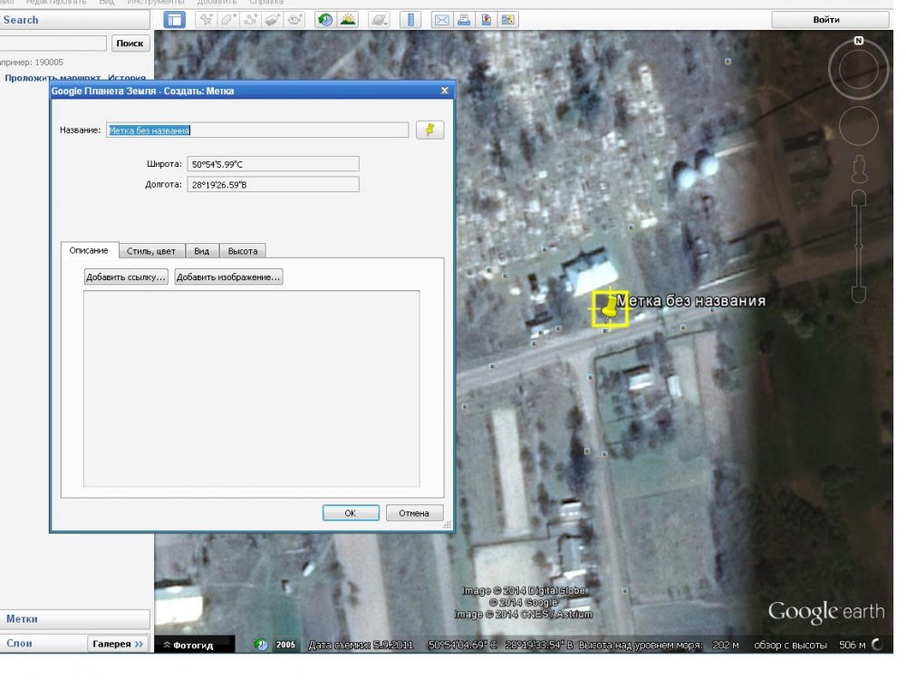The image size is (906, 680).
Task: Click the 'Метка без названия' map label
Action: 691,301
